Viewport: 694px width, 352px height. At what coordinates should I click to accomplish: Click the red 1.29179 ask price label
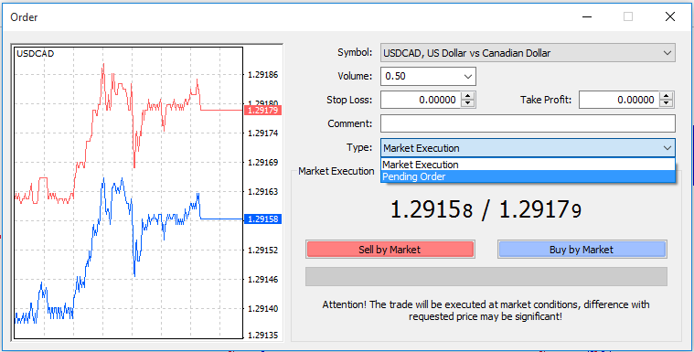click(x=263, y=111)
